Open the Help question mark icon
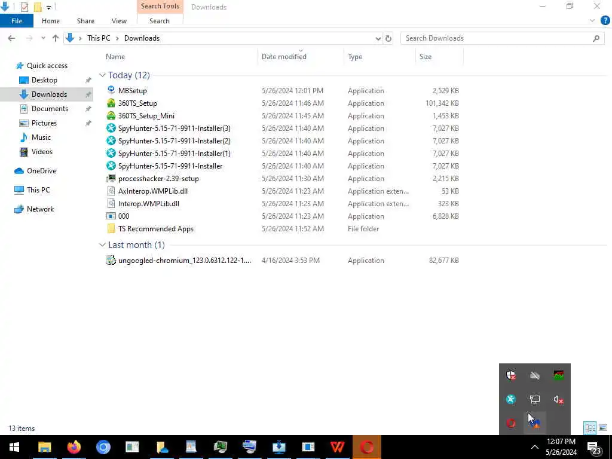This screenshot has width=612, height=459. pos(605,20)
